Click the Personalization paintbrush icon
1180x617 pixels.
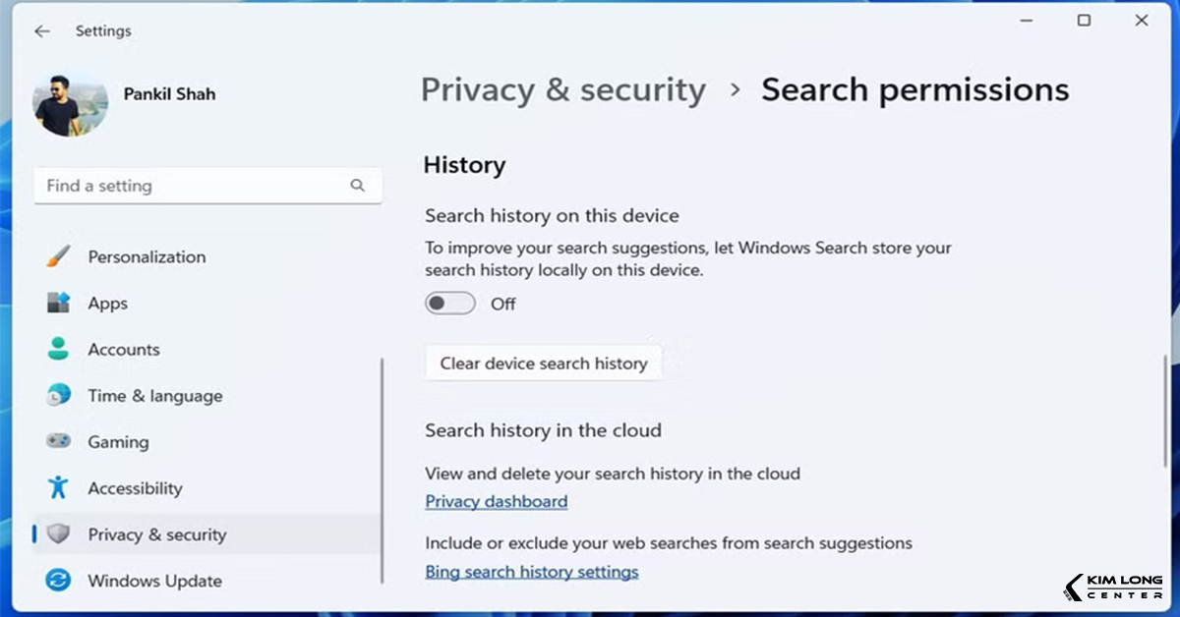pos(59,257)
